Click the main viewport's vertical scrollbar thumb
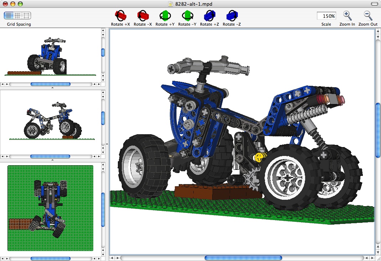This screenshot has width=381, height=261. (x=377, y=128)
